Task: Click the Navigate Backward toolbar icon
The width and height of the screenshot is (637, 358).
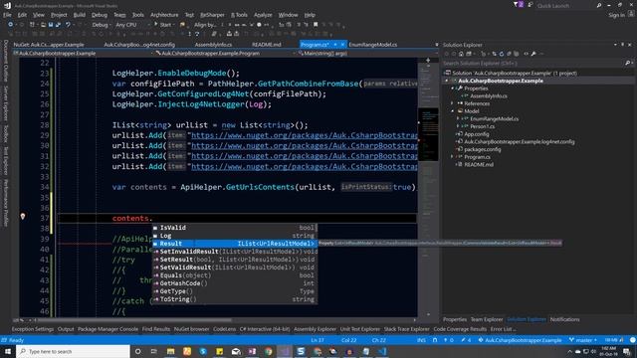Action: [10, 25]
